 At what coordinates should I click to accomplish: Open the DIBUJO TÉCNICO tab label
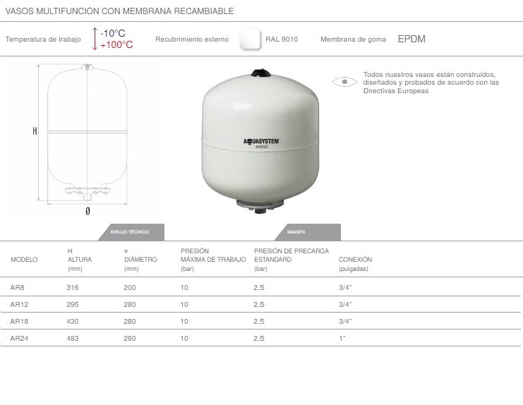[130, 232]
